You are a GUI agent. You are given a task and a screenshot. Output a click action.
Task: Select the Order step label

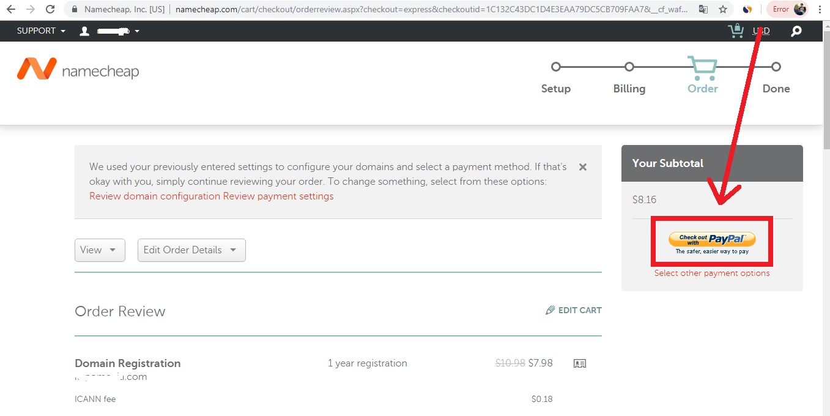coord(702,89)
